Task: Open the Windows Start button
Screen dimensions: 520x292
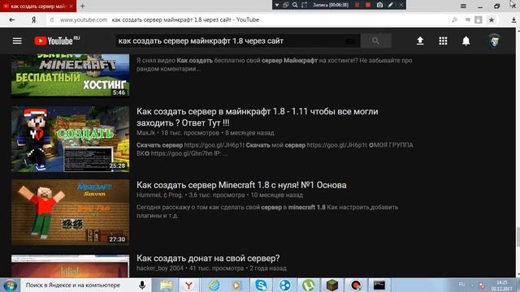Action: point(10,285)
